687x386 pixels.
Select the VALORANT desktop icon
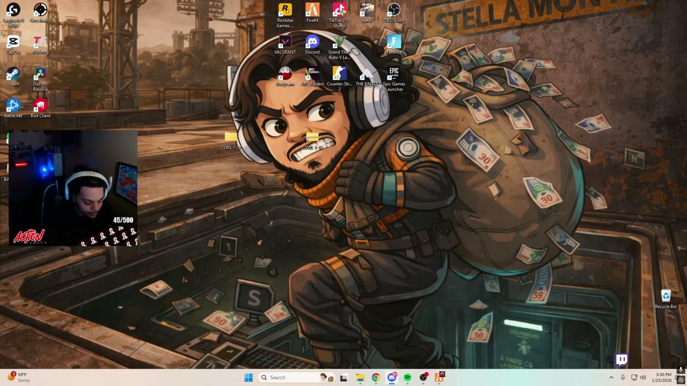tap(285, 45)
